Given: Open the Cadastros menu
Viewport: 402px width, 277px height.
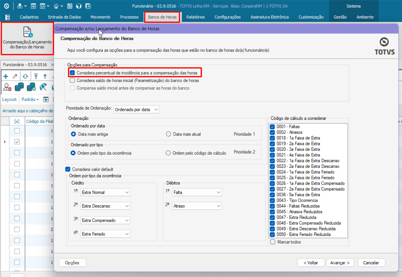Looking at the screenshot, I should click(x=29, y=17).
